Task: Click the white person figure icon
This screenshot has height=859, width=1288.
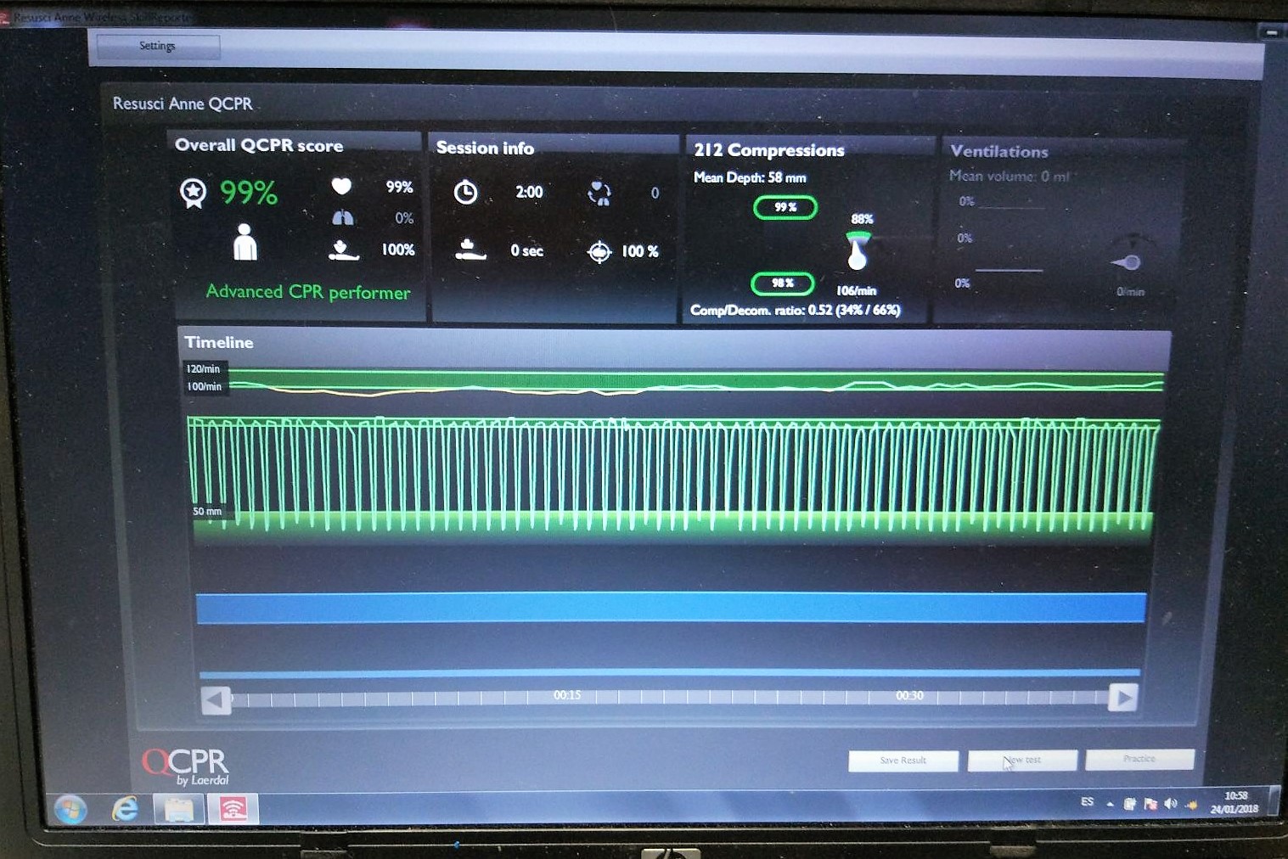Action: (x=245, y=242)
